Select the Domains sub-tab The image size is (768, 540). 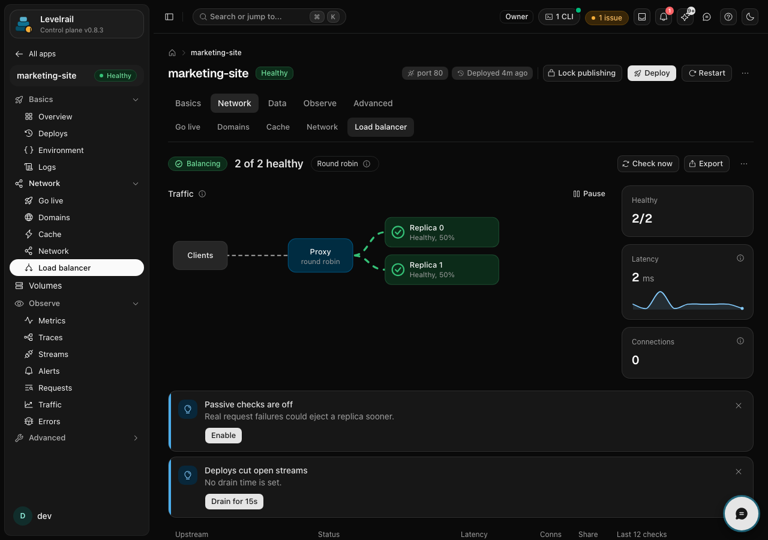coord(233,127)
